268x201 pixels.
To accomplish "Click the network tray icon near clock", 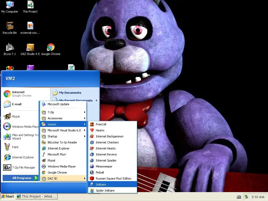I will (246, 197).
